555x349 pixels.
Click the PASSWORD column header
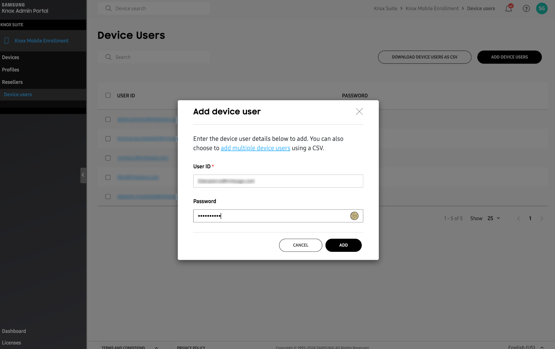(355, 96)
